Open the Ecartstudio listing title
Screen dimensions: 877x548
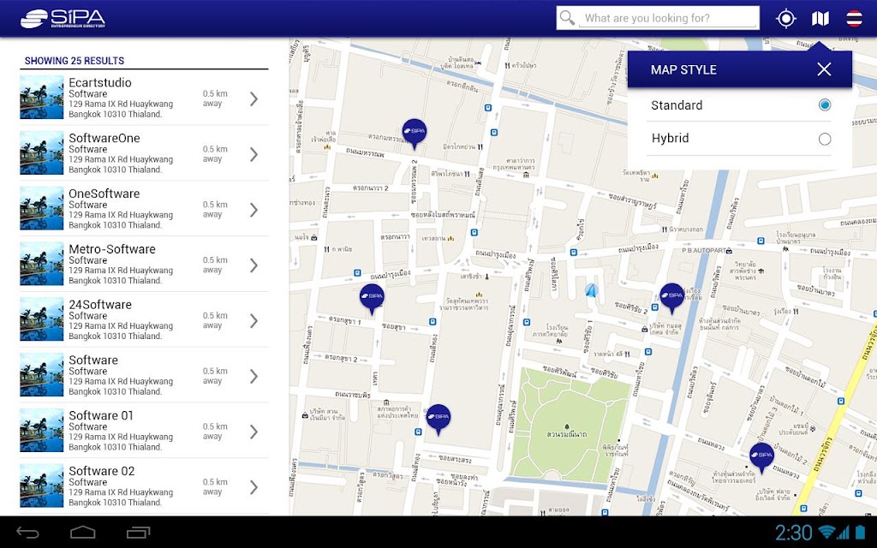click(100, 82)
